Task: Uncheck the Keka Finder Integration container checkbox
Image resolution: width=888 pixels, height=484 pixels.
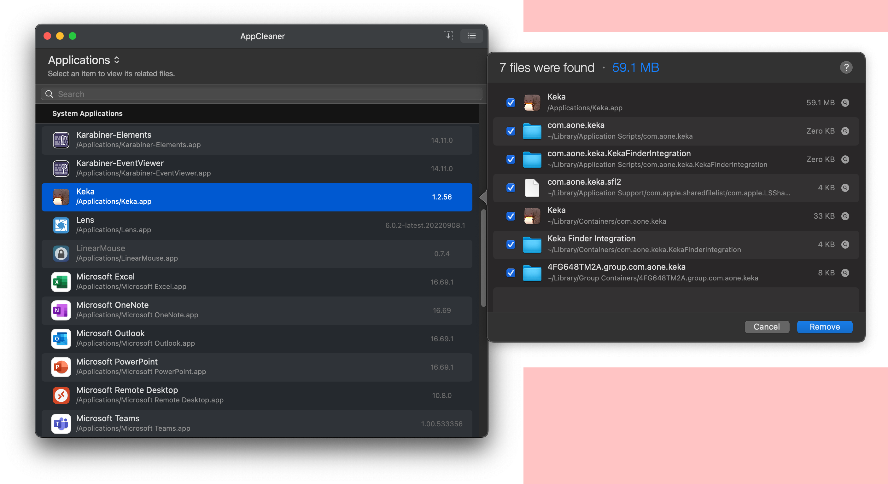Action: pos(511,245)
